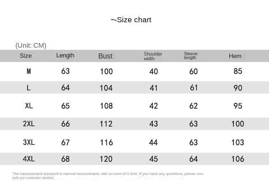This screenshot has width=269, height=185.
Task: Select length value 67 in 3XL row
Action: tap(65, 142)
